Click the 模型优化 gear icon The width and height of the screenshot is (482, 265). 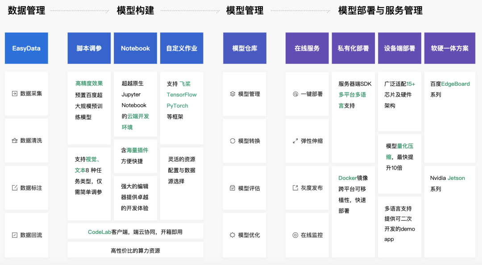point(233,235)
